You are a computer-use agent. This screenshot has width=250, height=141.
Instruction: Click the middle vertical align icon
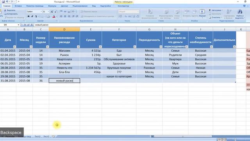[65, 11]
